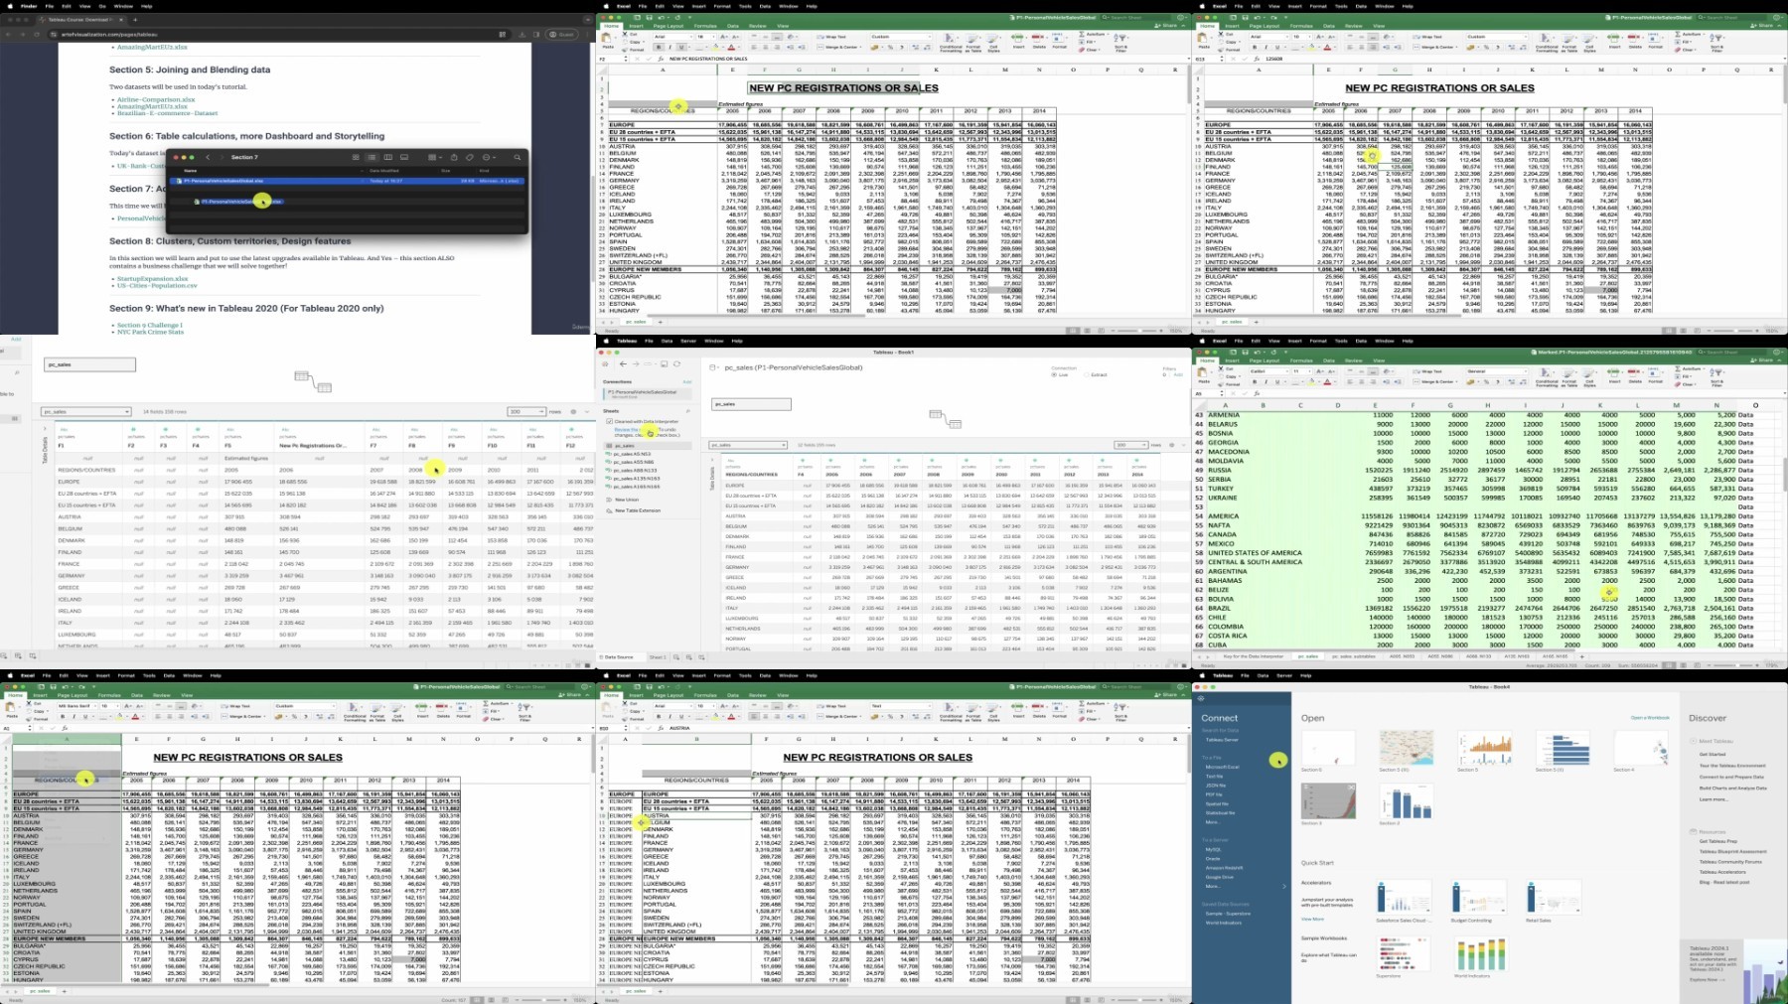Viewport: 1788px width, 1004px height.
Task: Click the search magnifier in the Finder window
Action: (x=518, y=157)
